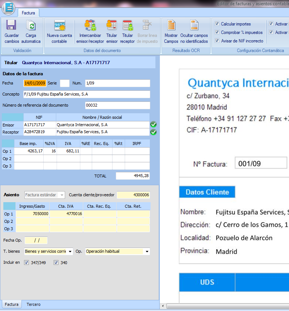Click Carga automatica icon

(31, 25)
